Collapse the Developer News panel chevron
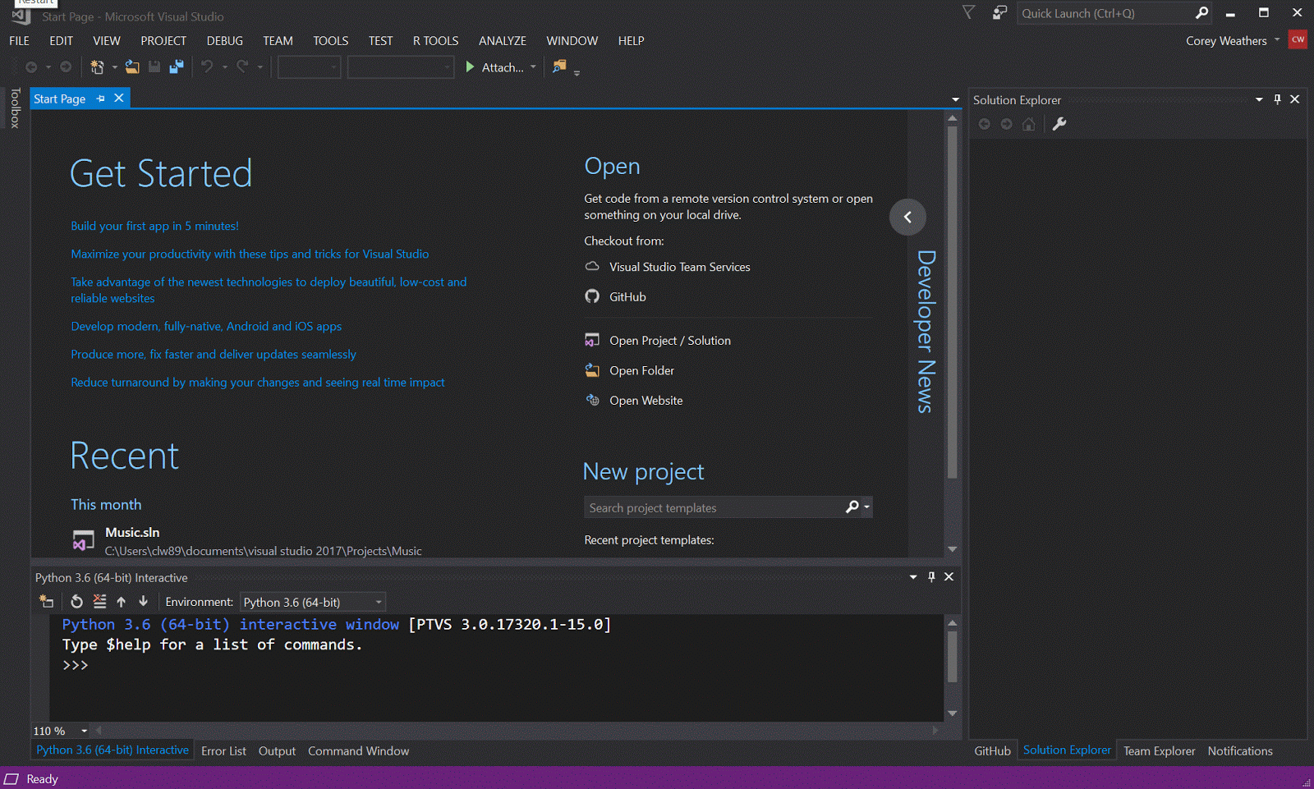 (x=907, y=217)
